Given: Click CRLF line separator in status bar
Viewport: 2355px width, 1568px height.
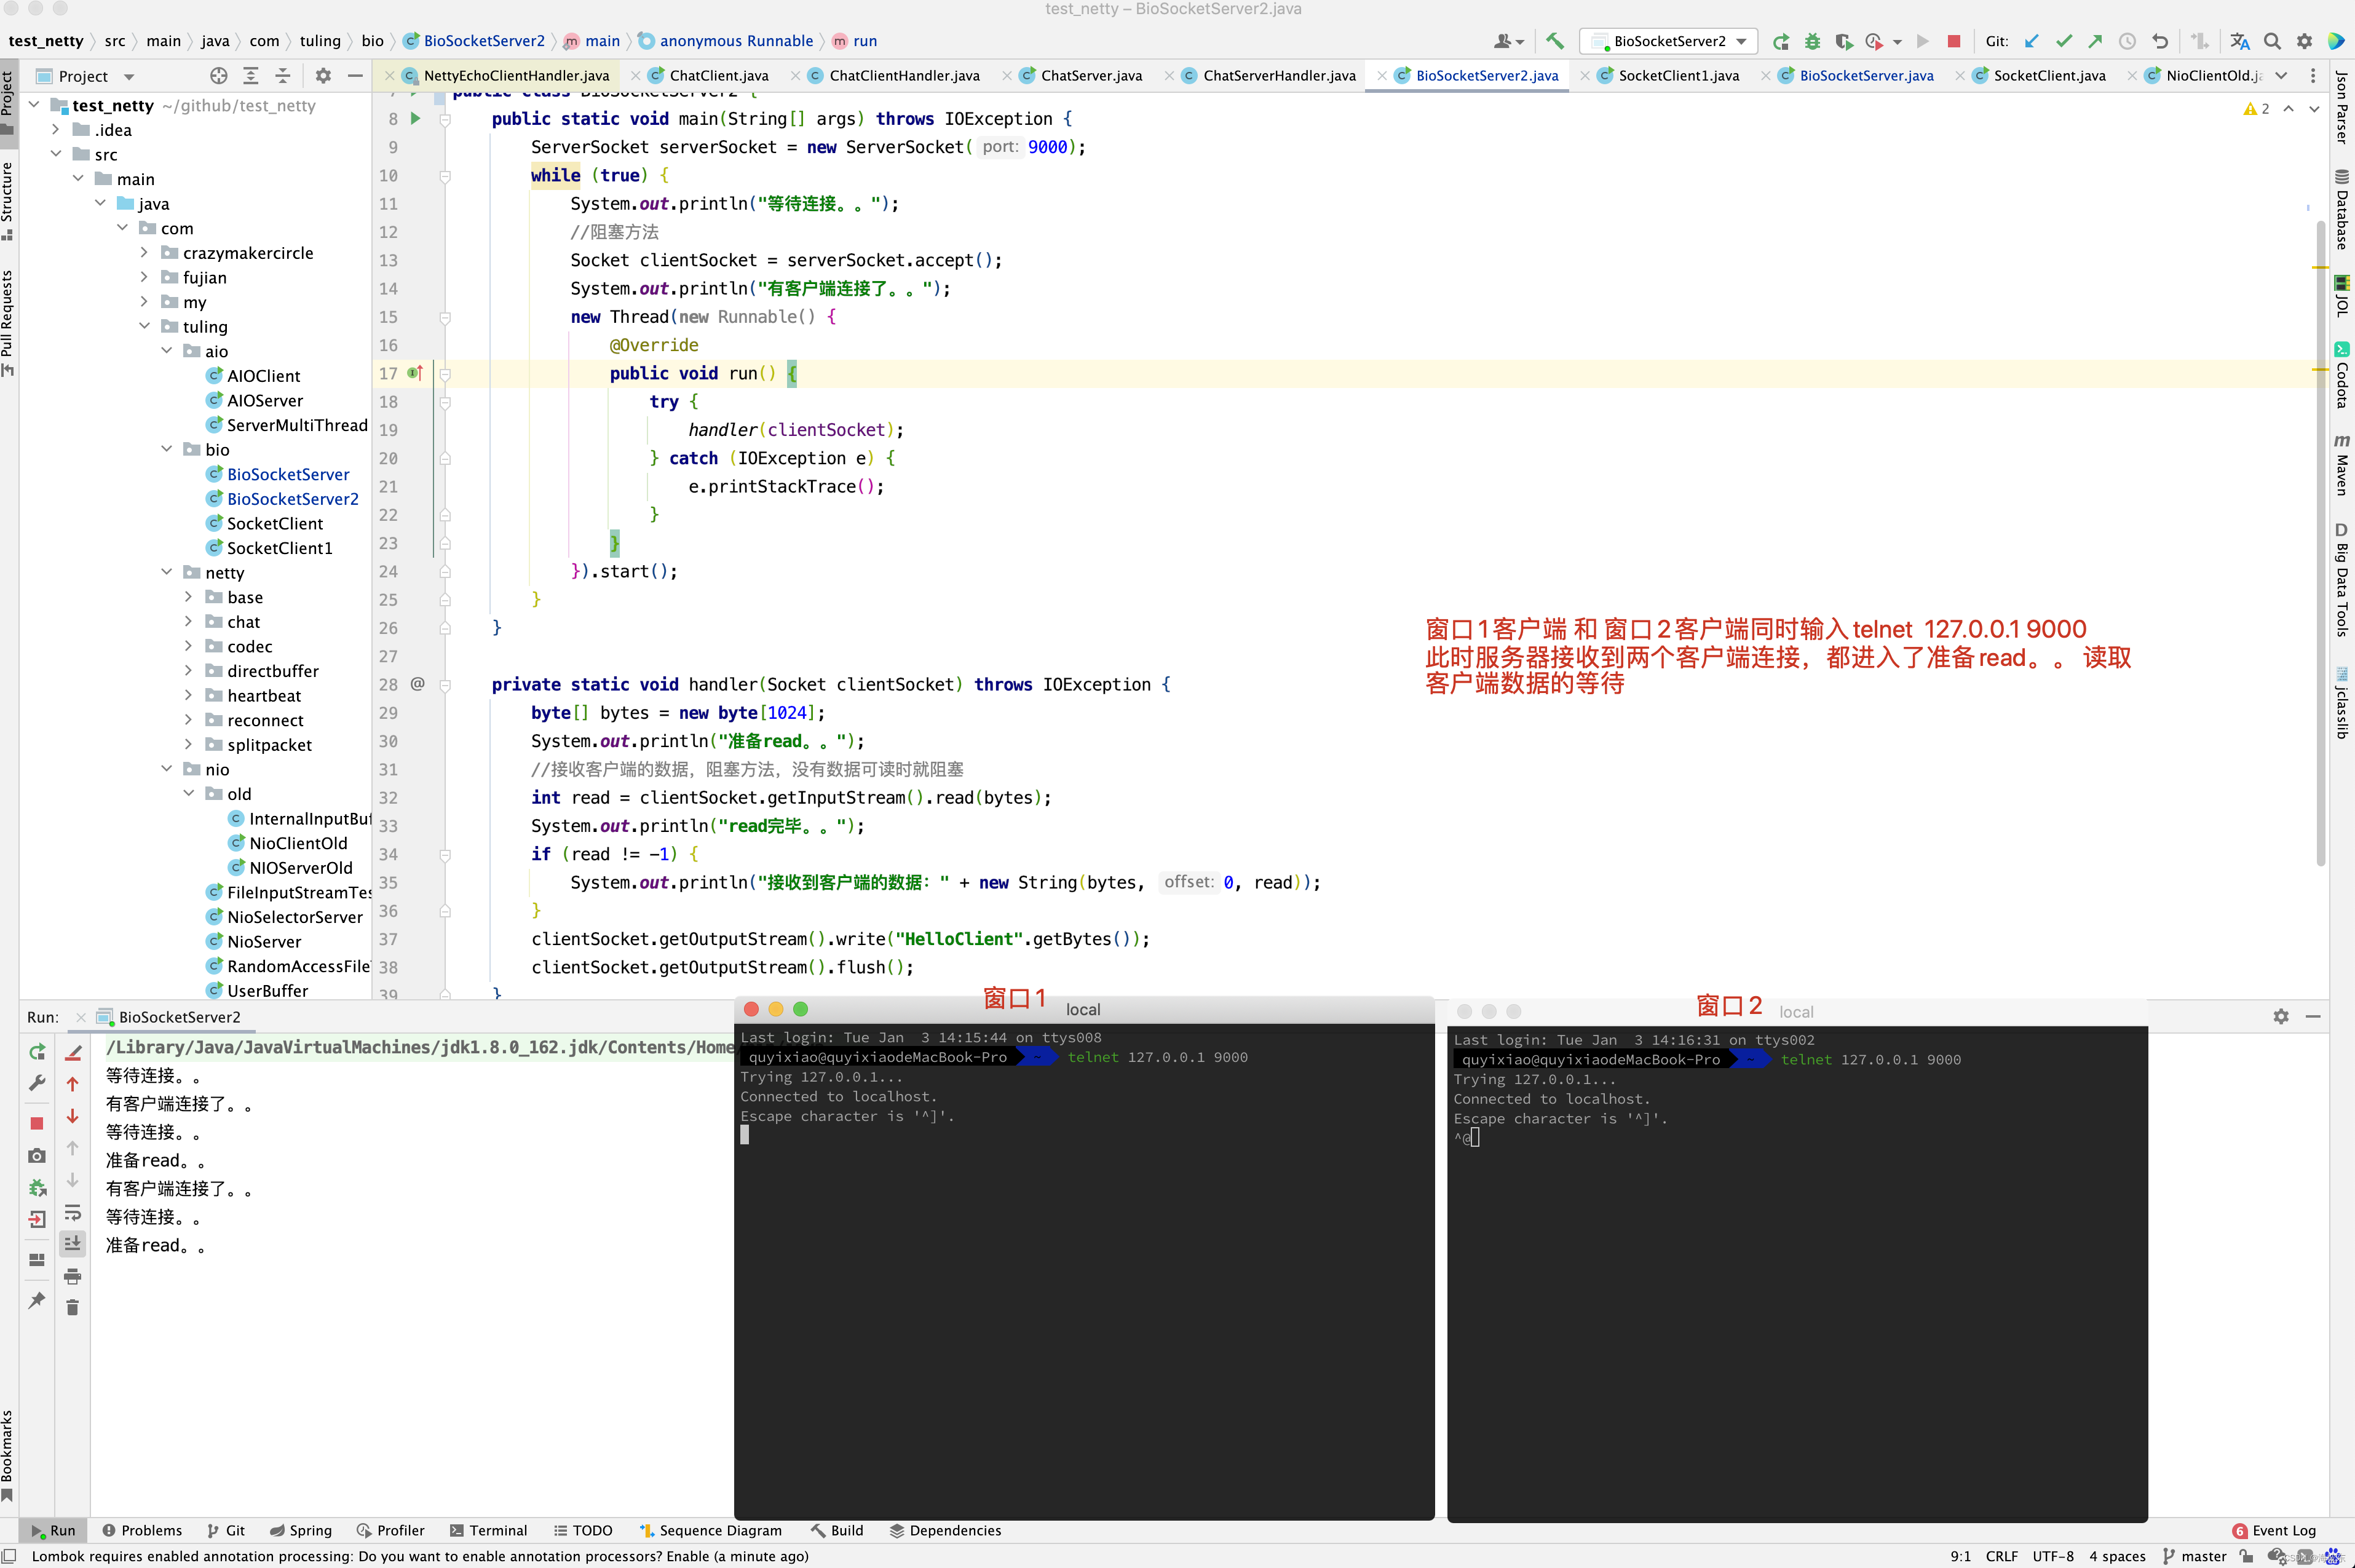Looking at the screenshot, I should pyautogui.click(x=2001, y=1556).
